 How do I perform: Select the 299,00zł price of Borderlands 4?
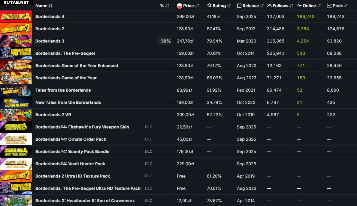pos(186,16)
